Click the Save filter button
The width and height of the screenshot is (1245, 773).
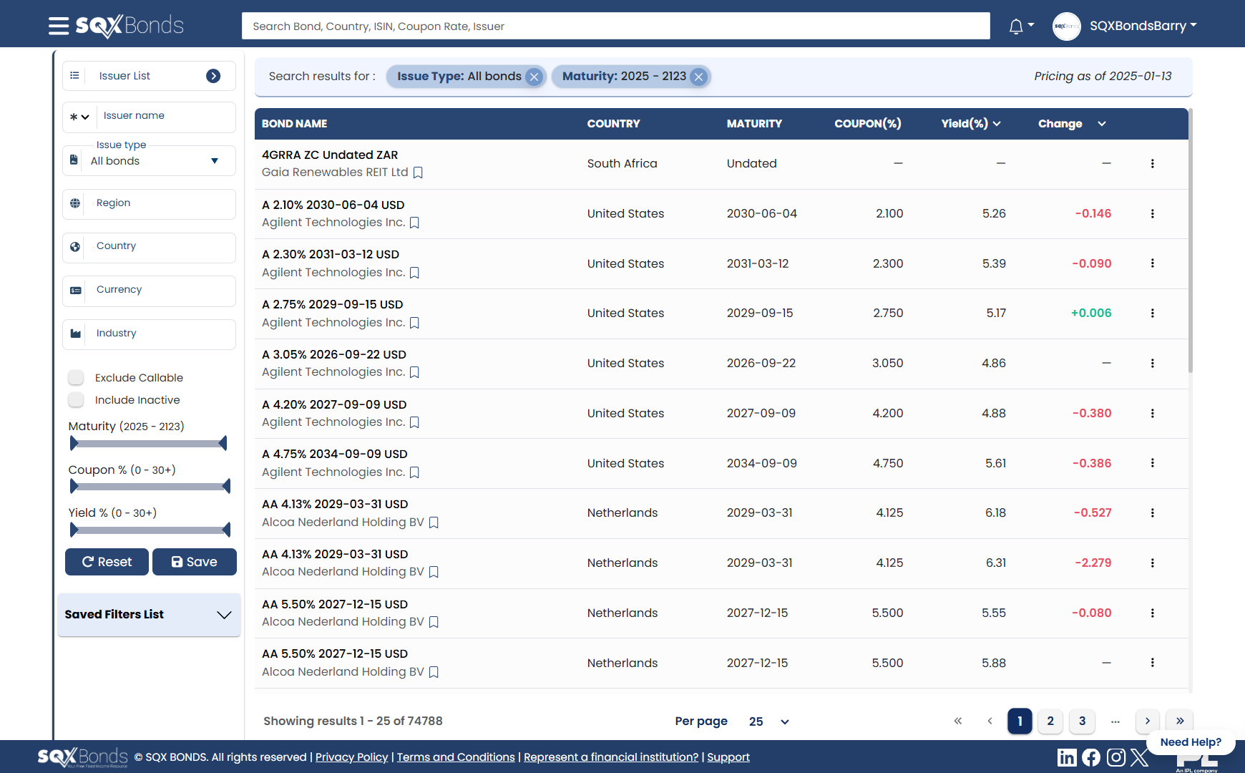[x=195, y=562]
